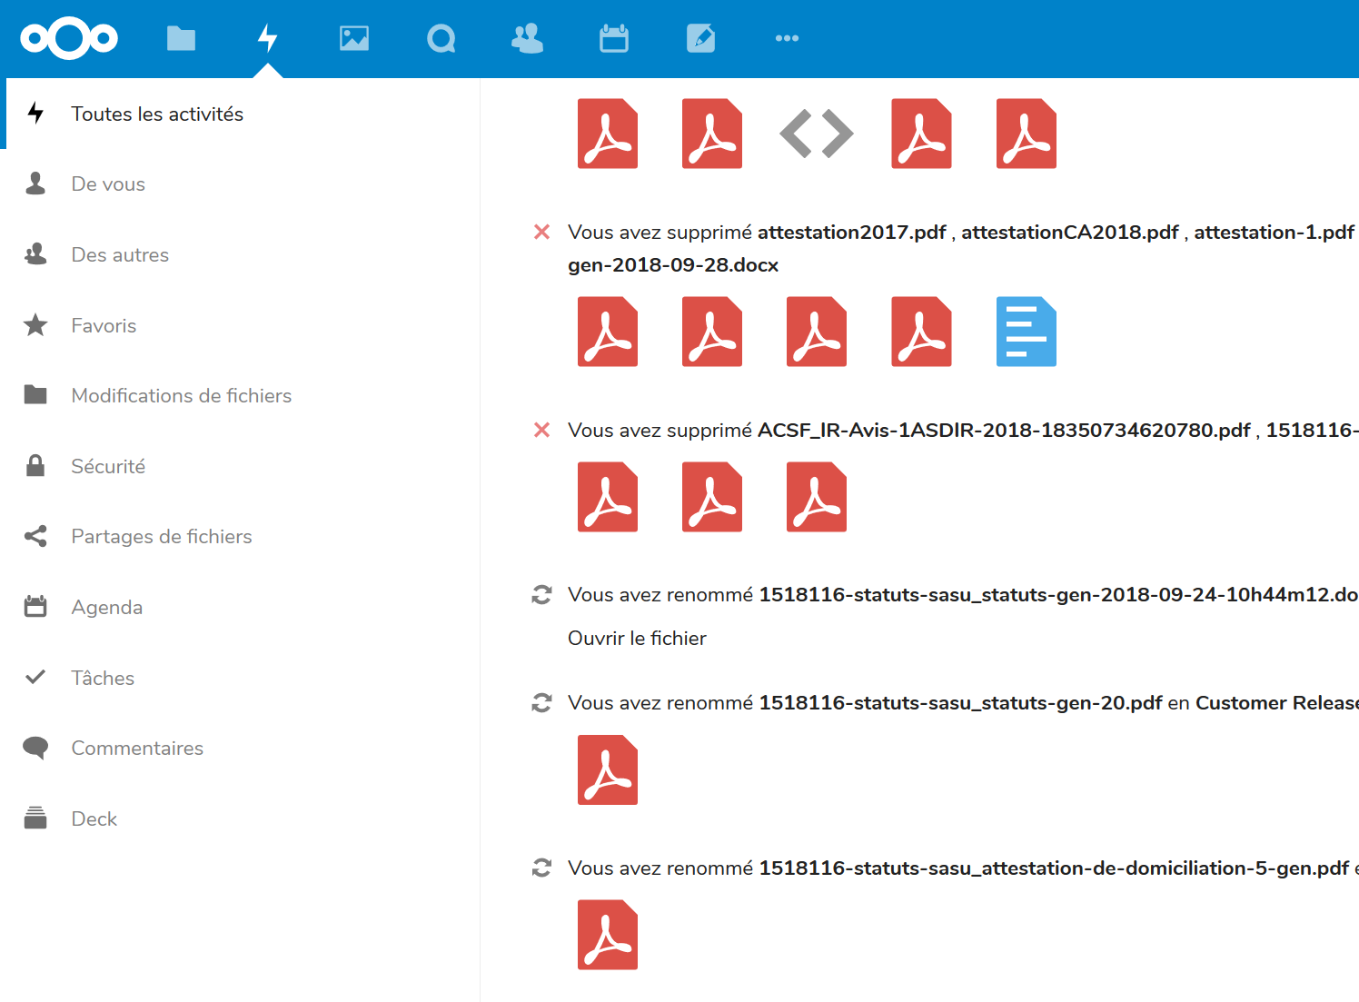
Task: Click Ouvrir le fichier link
Action: coord(637,639)
